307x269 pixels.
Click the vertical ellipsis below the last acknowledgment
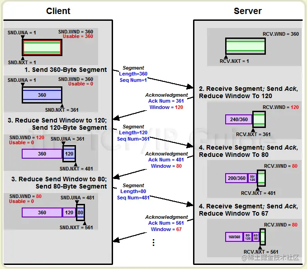(154, 243)
